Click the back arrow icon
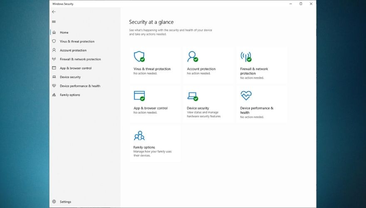366x208 pixels. pos(54,12)
